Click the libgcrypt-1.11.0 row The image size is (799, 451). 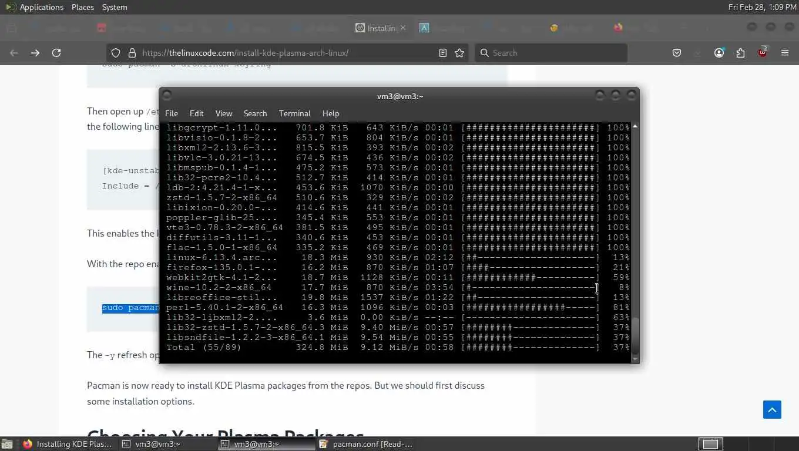tap(398, 127)
